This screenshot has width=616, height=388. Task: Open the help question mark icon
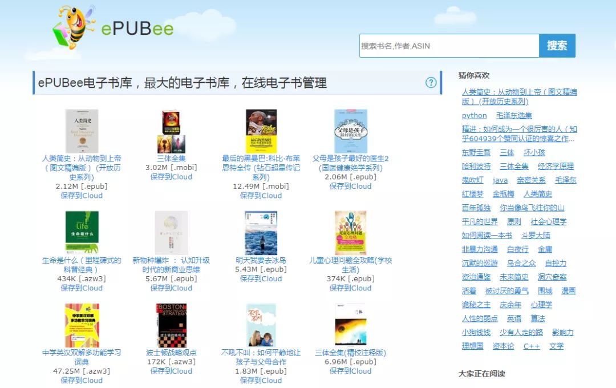tap(432, 83)
